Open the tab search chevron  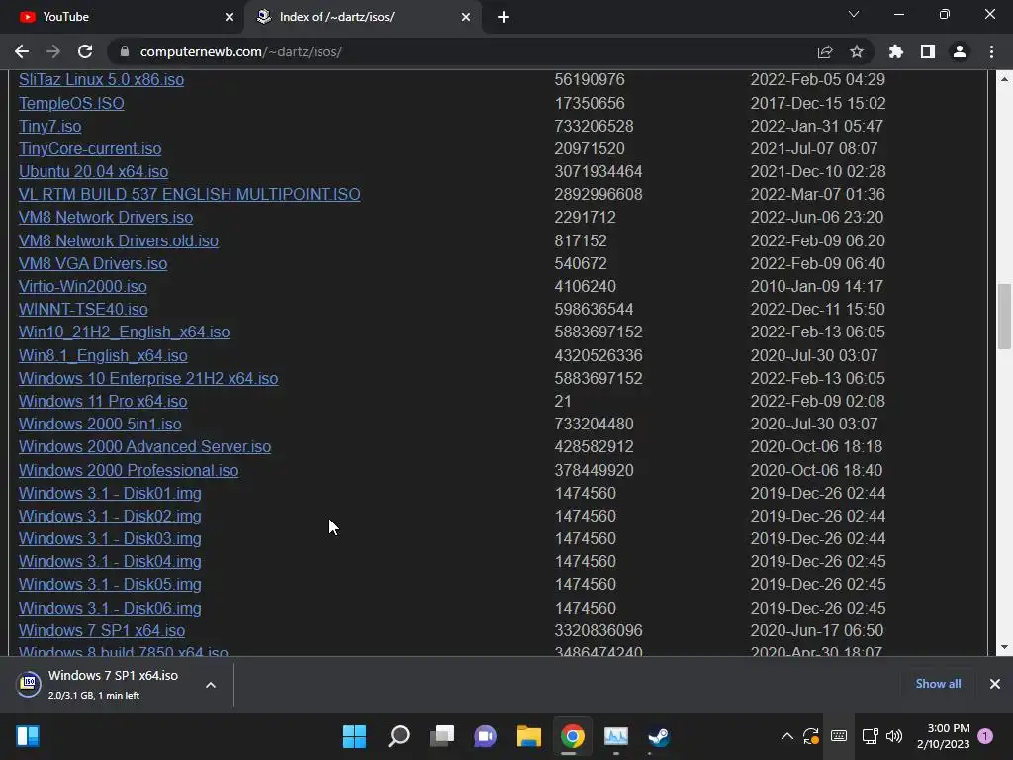854,14
